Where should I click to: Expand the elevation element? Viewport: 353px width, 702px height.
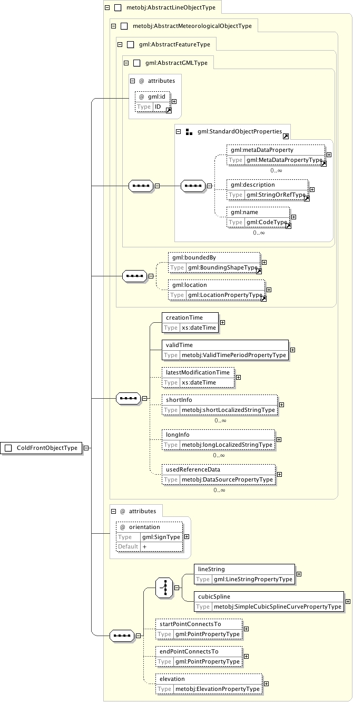[266, 684]
